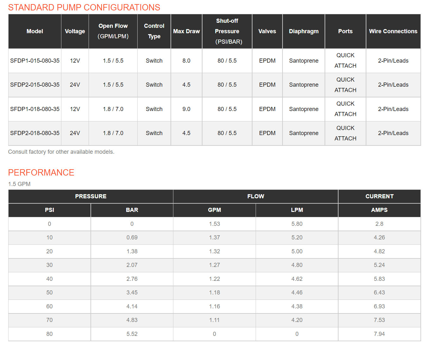Click the Shut-off Pressure header

(227, 31)
